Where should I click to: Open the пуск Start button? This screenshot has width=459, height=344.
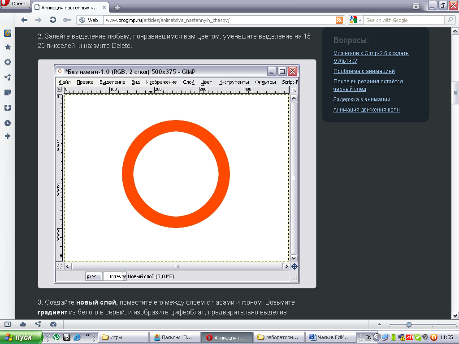point(22,337)
